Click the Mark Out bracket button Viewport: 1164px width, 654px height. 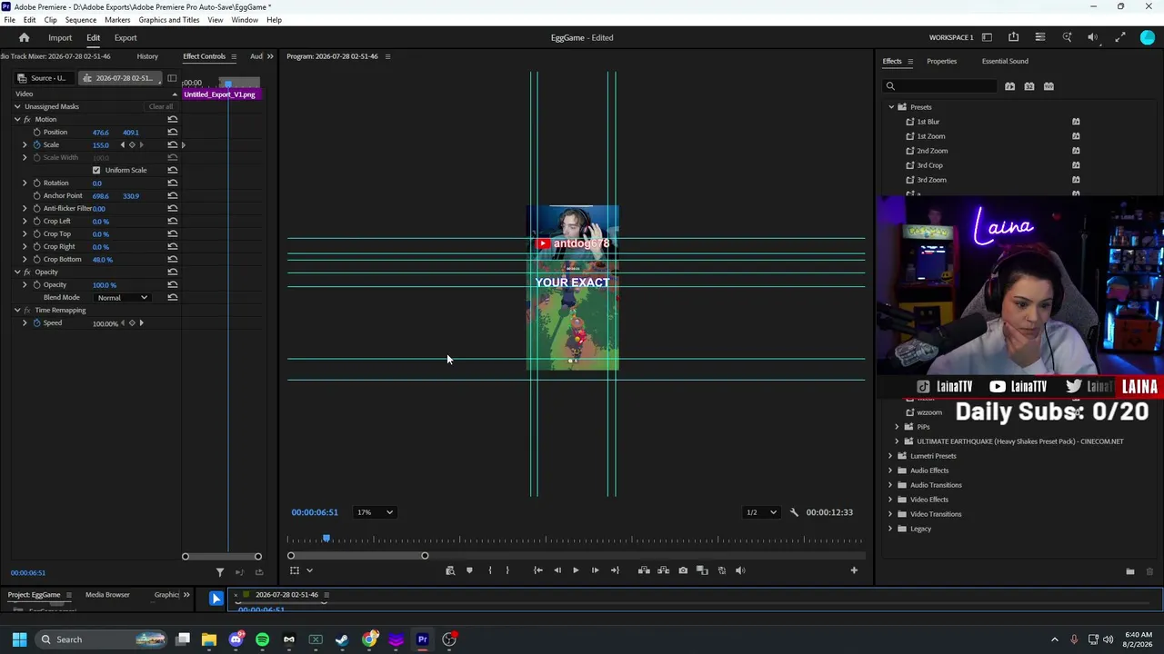click(507, 570)
